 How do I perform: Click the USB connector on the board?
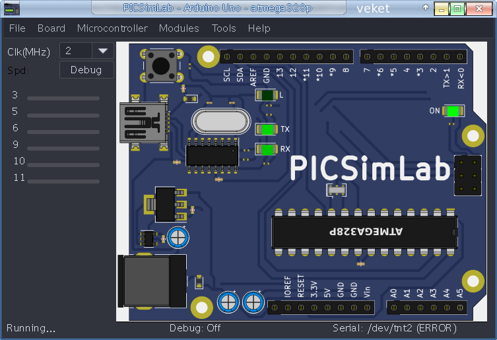point(143,122)
